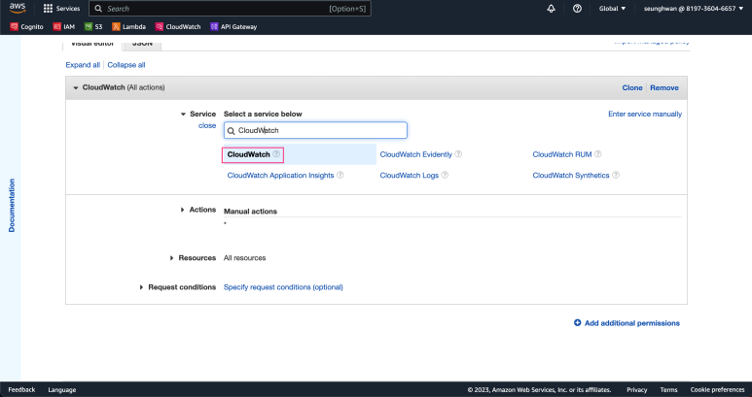Select CloudWatch Evidently service
The width and height of the screenshot is (752, 397).
[x=415, y=154]
